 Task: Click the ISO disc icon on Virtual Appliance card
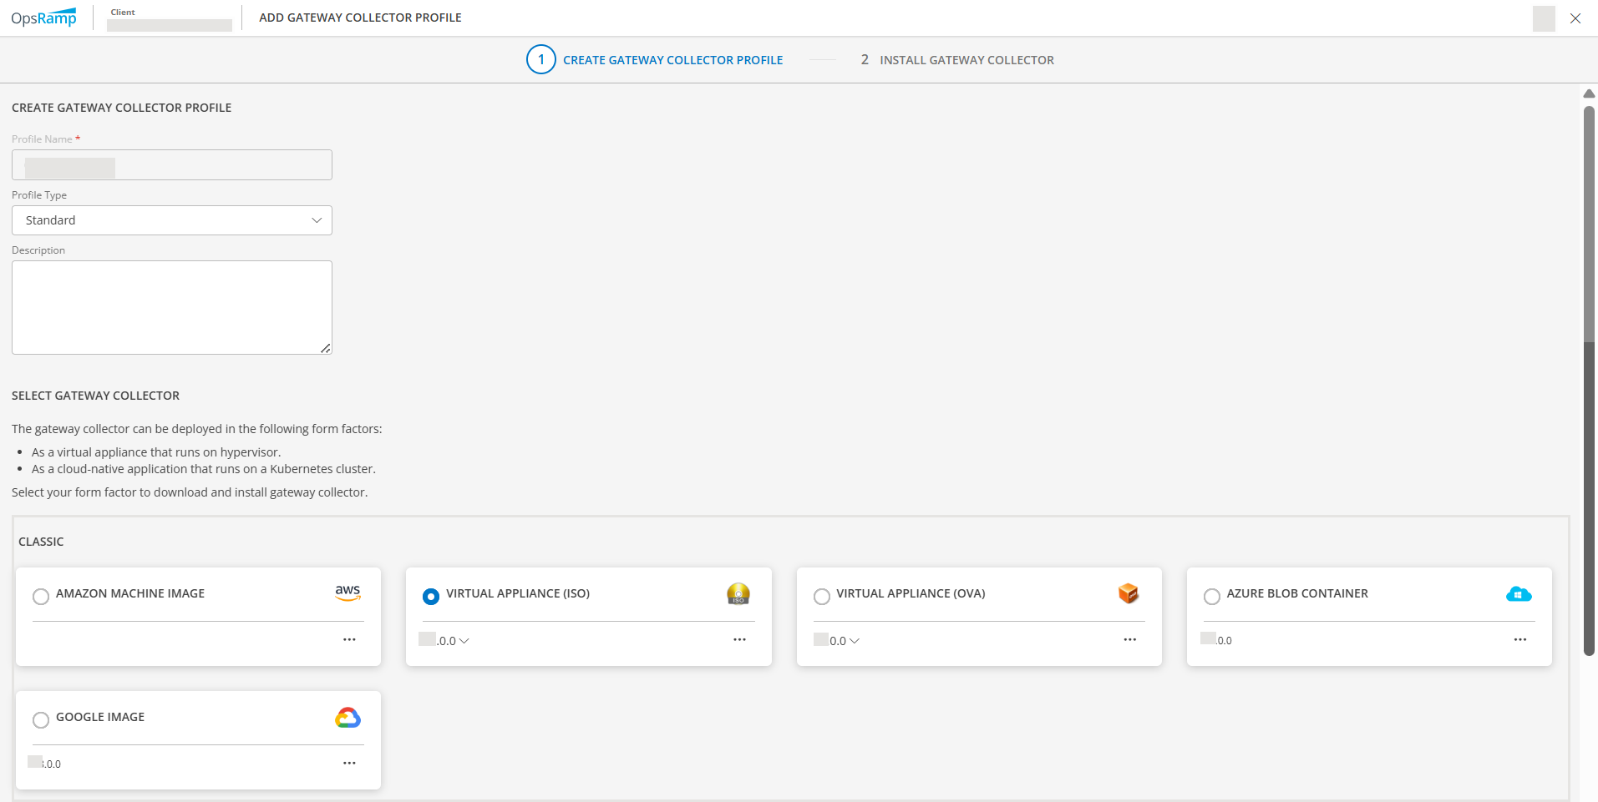738,593
